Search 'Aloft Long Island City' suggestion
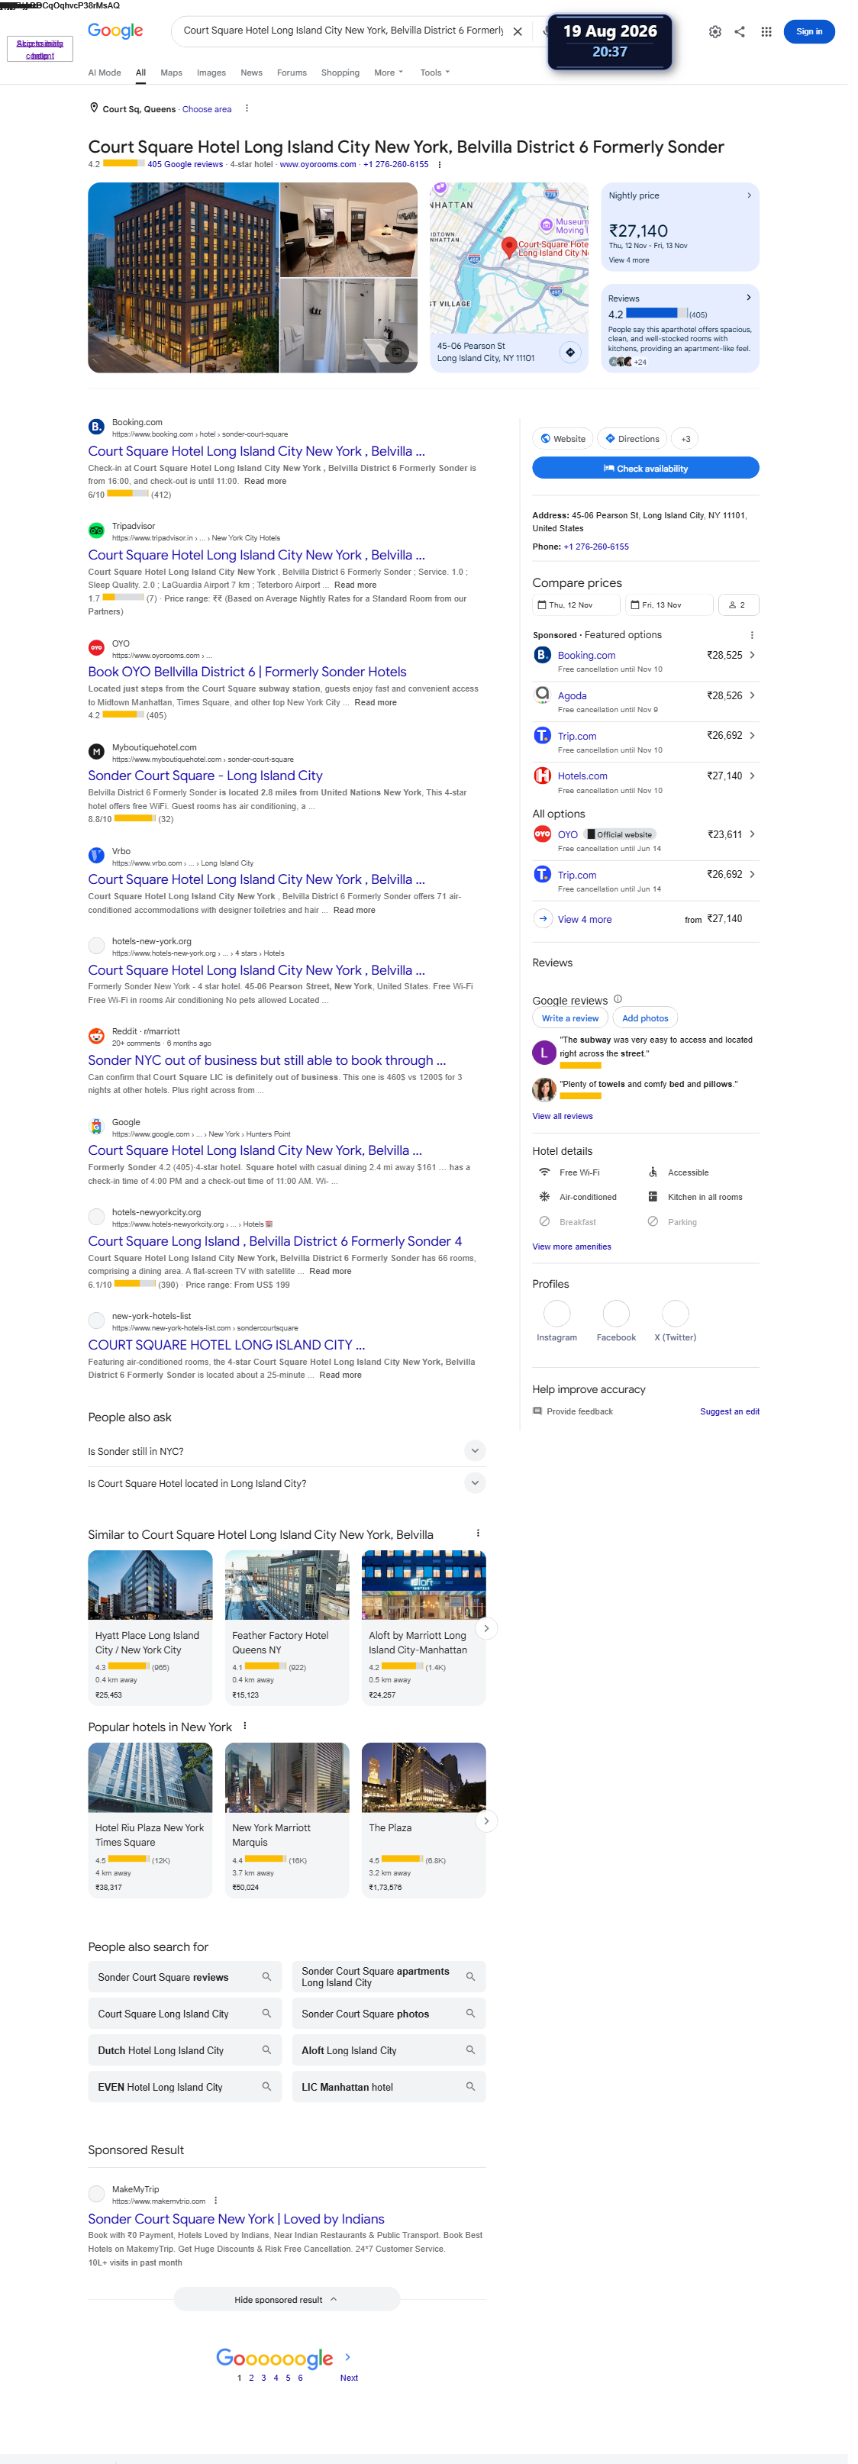The height and width of the screenshot is (2464, 858). click(389, 2050)
